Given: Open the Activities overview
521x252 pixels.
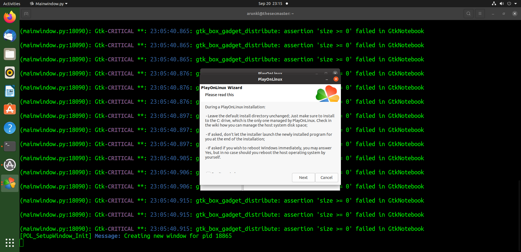Looking at the screenshot, I should click(x=12, y=4).
